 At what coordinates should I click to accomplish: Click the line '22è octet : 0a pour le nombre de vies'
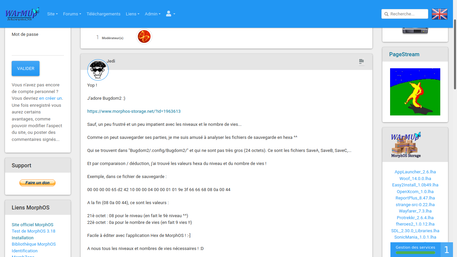point(140,223)
